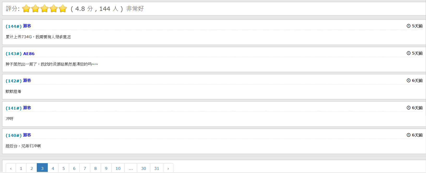Select page 4 in pagination
Screen dimensions: 426x173
53,168
